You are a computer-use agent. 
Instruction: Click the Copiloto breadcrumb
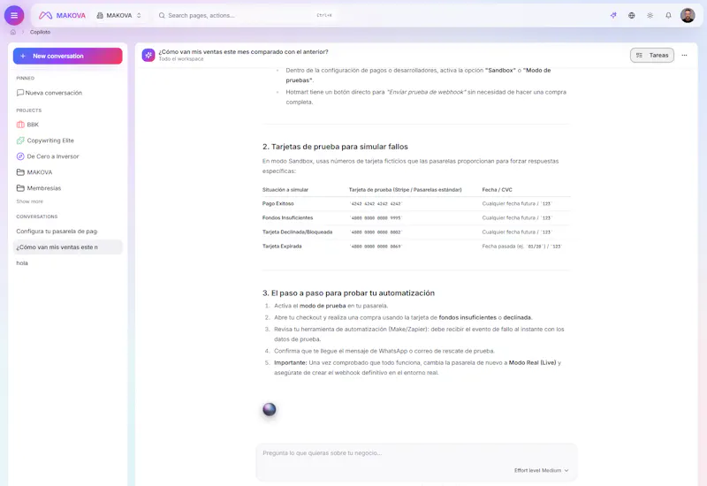point(40,32)
